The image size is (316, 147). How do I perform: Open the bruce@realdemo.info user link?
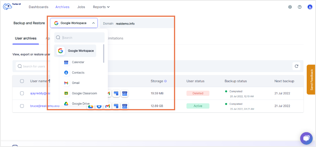point(45,106)
